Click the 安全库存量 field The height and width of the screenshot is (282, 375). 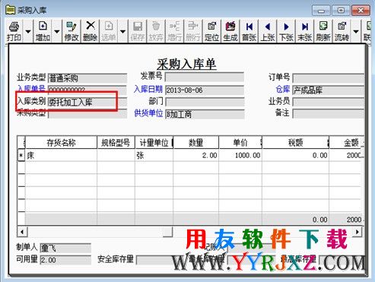(157, 260)
